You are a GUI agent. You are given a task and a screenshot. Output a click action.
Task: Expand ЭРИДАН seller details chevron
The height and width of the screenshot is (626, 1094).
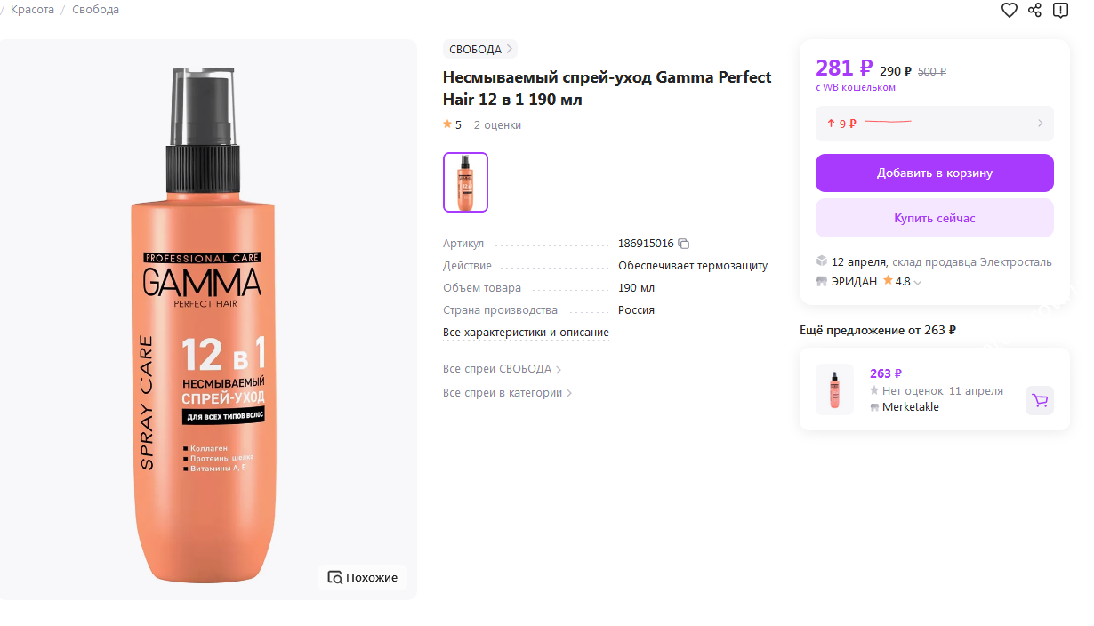pos(918,283)
